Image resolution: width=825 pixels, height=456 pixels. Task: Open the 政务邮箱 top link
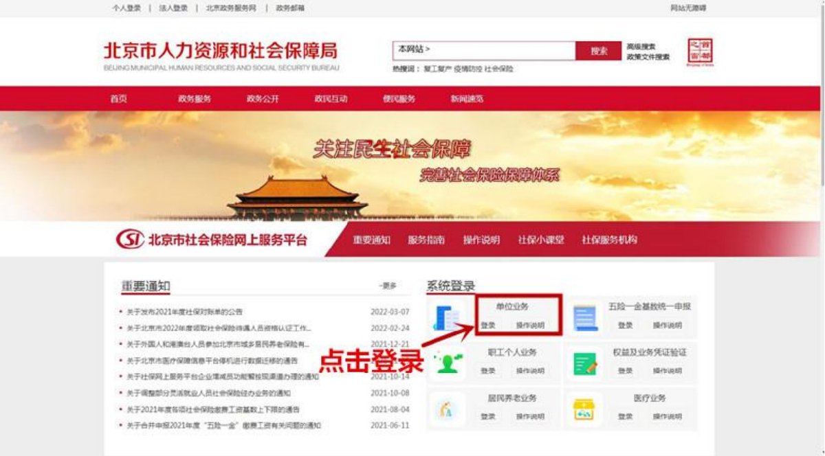[290, 8]
